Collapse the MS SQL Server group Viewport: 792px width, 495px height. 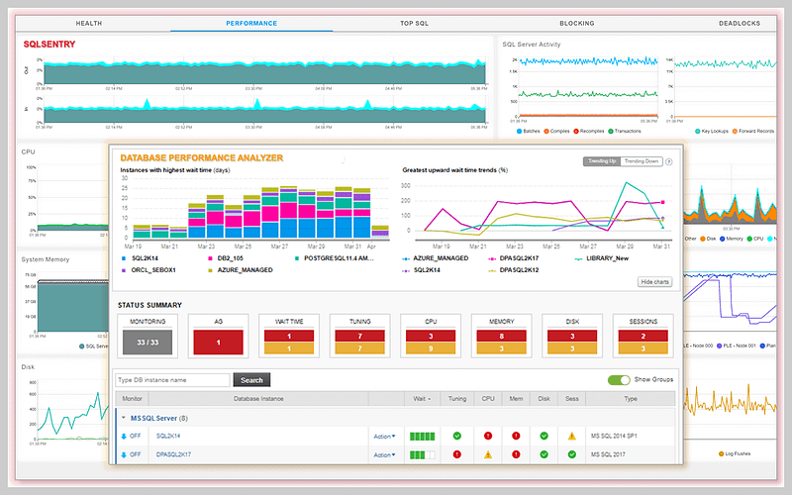click(x=123, y=418)
